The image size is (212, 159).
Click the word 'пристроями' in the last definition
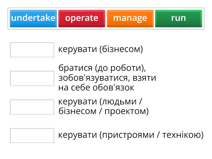coord(128,135)
